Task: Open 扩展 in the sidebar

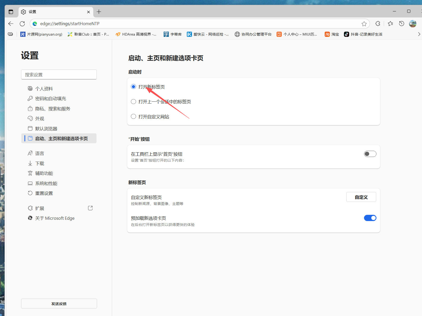Action: [x=59, y=208]
